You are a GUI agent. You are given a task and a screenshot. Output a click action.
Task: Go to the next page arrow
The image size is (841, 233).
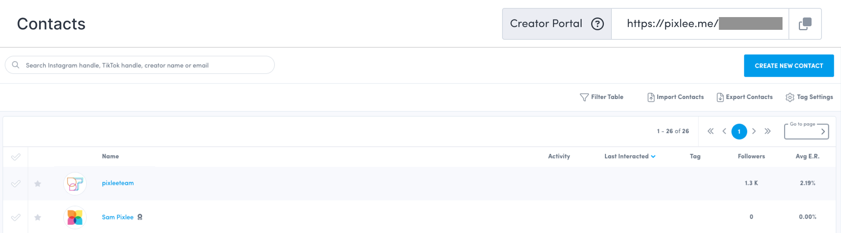pos(754,131)
